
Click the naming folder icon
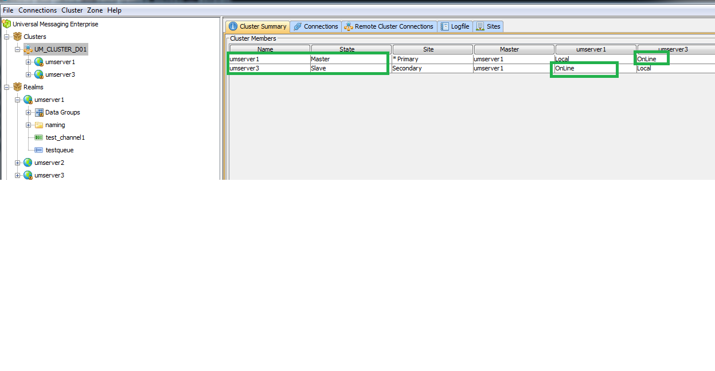39,125
